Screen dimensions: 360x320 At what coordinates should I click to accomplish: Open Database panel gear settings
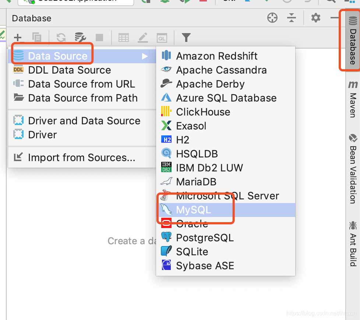[x=316, y=18]
